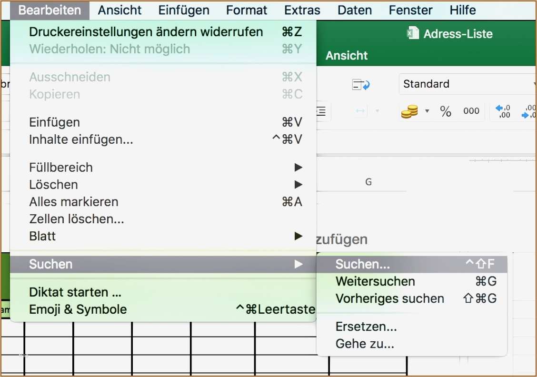Open the Hilfe menu
The height and width of the screenshot is (377, 537).
pyautogui.click(x=463, y=10)
